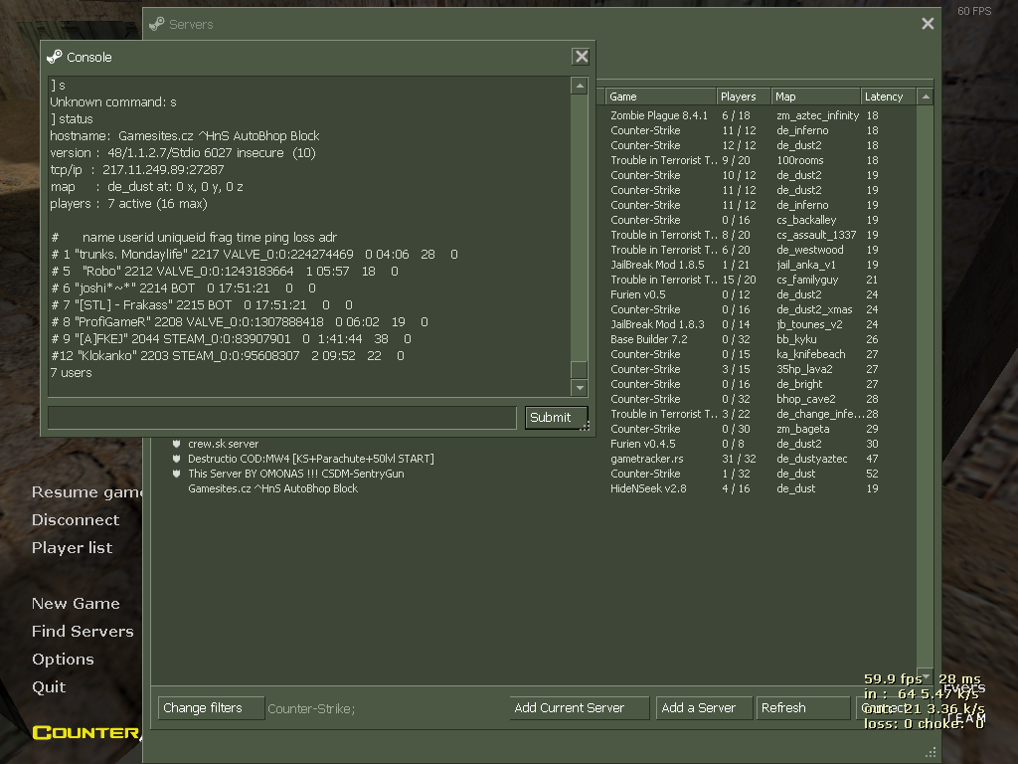Click the Steam icon in Console title bar

click(55, 57)
